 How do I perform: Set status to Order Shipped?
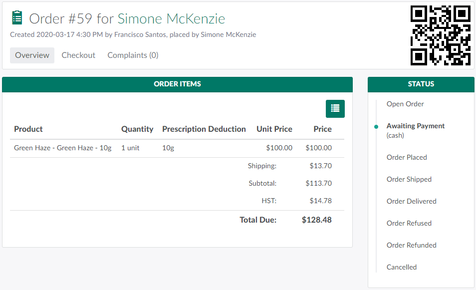[409, 179]
